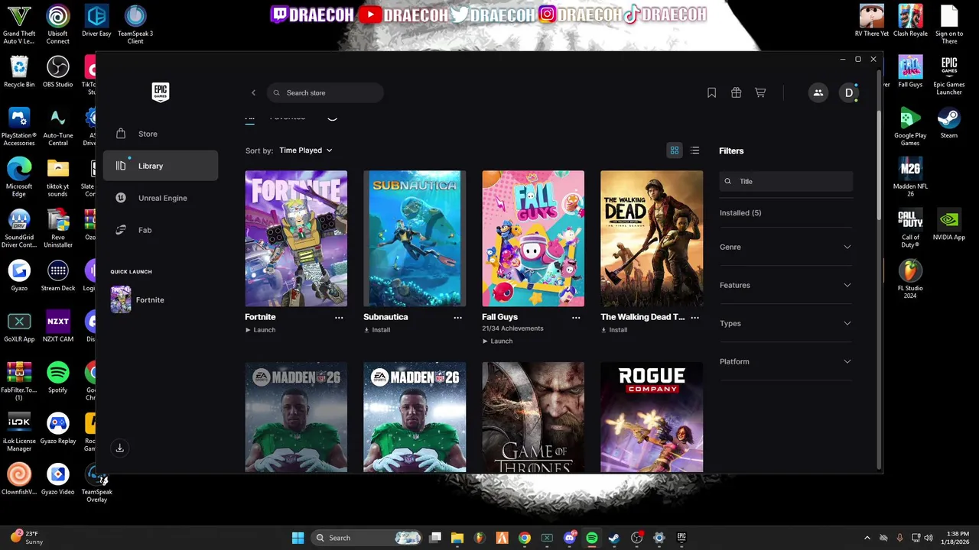Open Google Play Games desktop icon
Viewport: 979px width, 550px height.
(x=910, y=126)
